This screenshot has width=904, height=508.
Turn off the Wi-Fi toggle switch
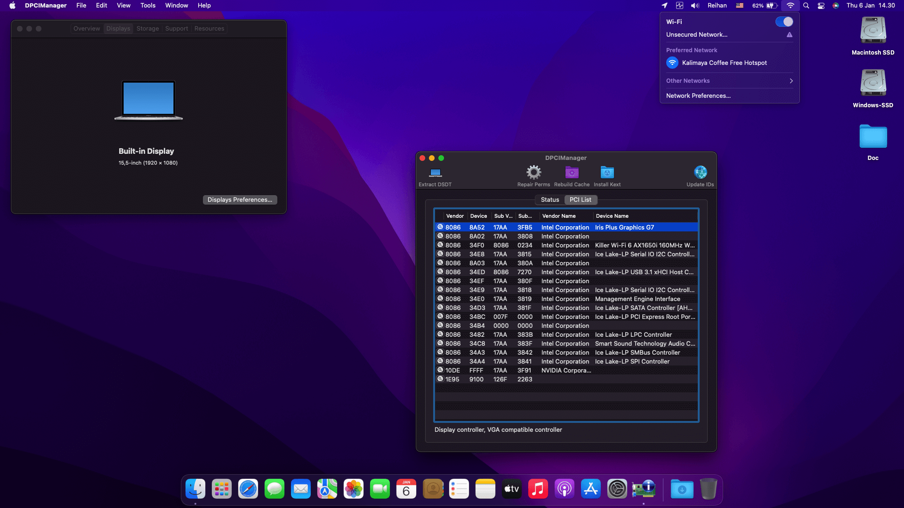click(x=784, y=22)
